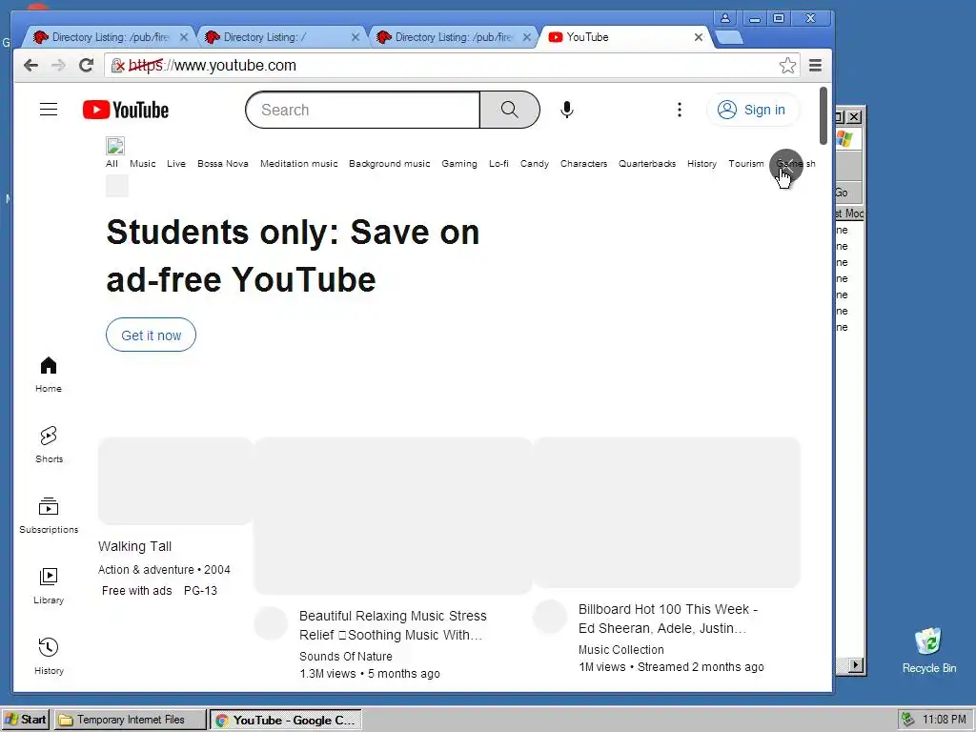The height and width of the screenshot is (732, 976).
Task: Go to Home in the sidebar
Action: point(49,374)
